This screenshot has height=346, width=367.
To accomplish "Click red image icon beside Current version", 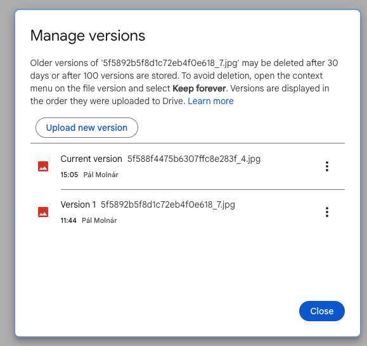I will click(x=43, y=166).
